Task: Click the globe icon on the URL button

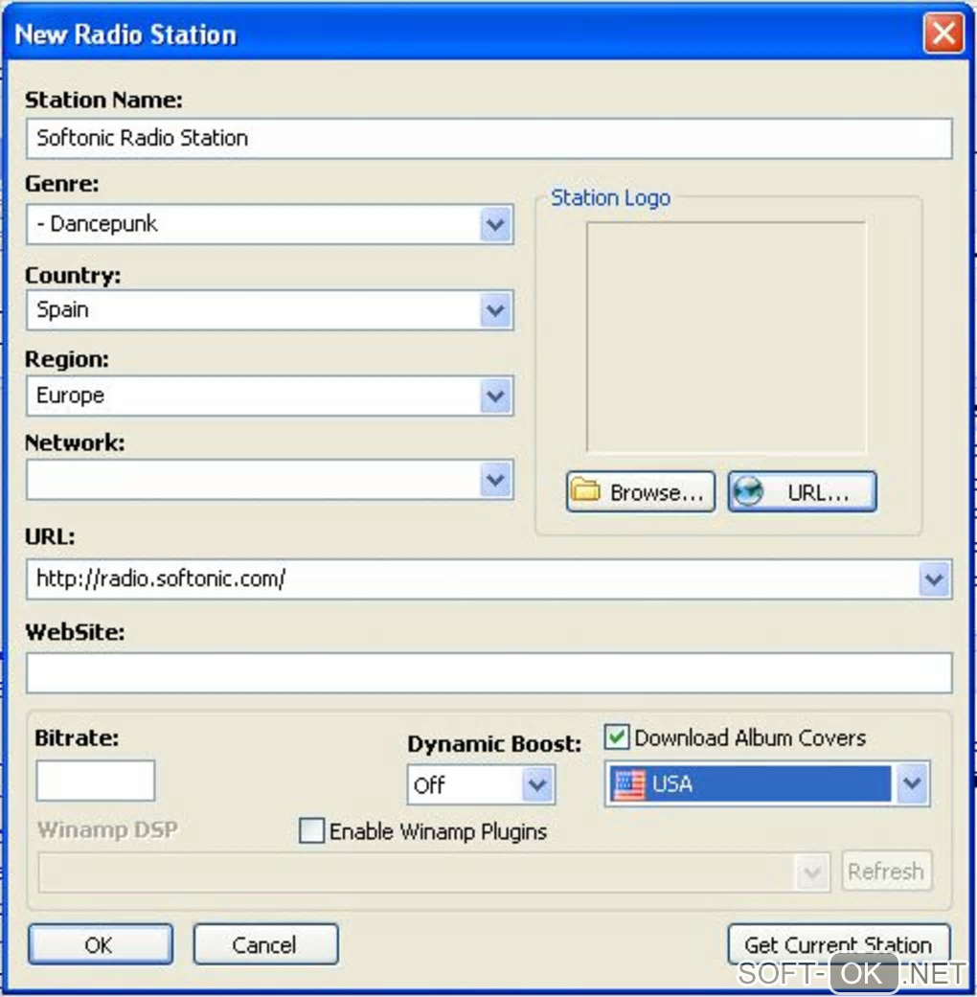Action: (x=748, y=491)
